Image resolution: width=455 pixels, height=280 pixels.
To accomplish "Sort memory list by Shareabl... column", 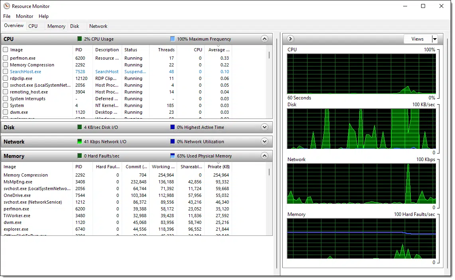I will 191,167.
